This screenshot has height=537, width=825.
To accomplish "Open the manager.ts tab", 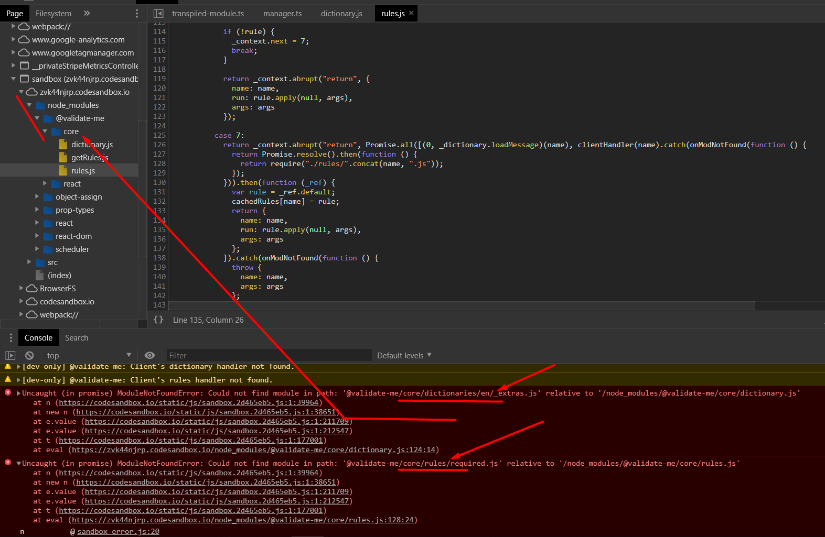I will 283,13.
